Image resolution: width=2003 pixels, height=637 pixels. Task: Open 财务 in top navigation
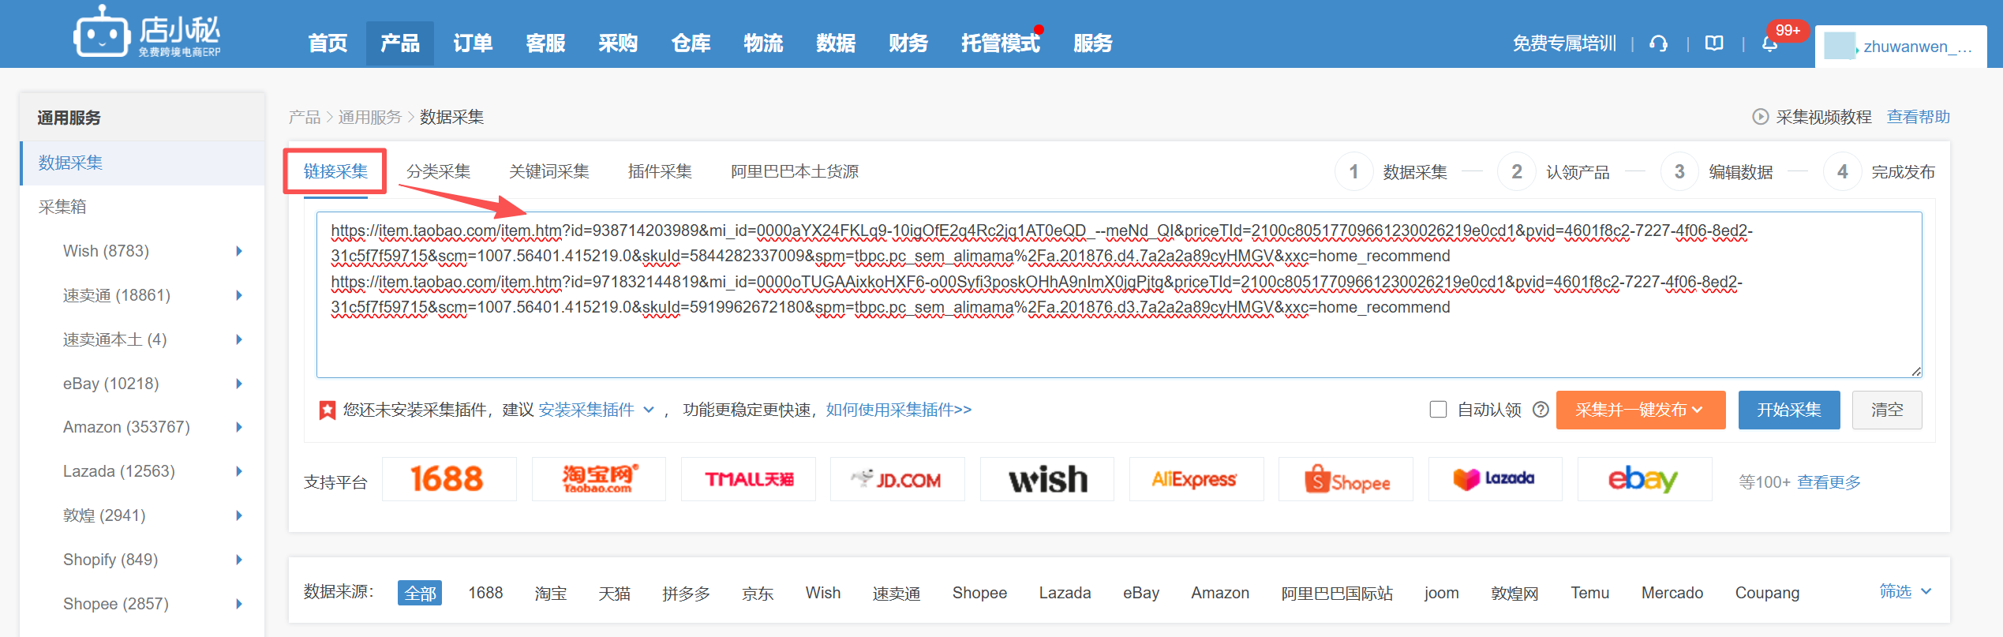pyautogui.click(x=908, y=43)
